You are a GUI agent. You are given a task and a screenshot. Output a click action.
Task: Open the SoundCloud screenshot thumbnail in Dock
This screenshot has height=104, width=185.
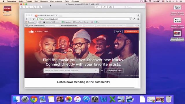pos(160,99)
